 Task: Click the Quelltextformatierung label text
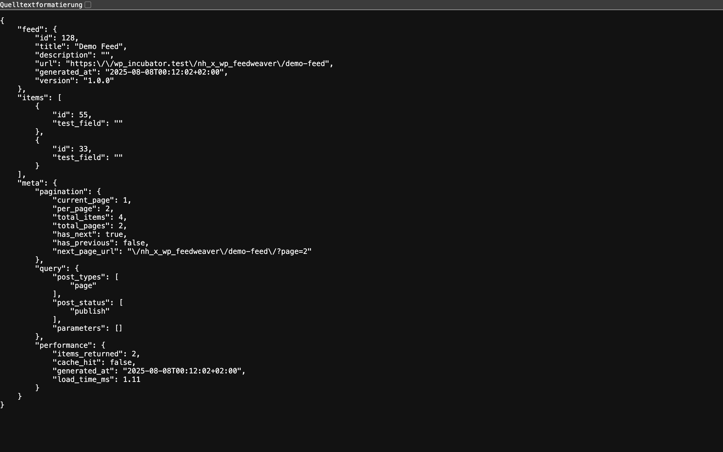click(x=41, y=5)
